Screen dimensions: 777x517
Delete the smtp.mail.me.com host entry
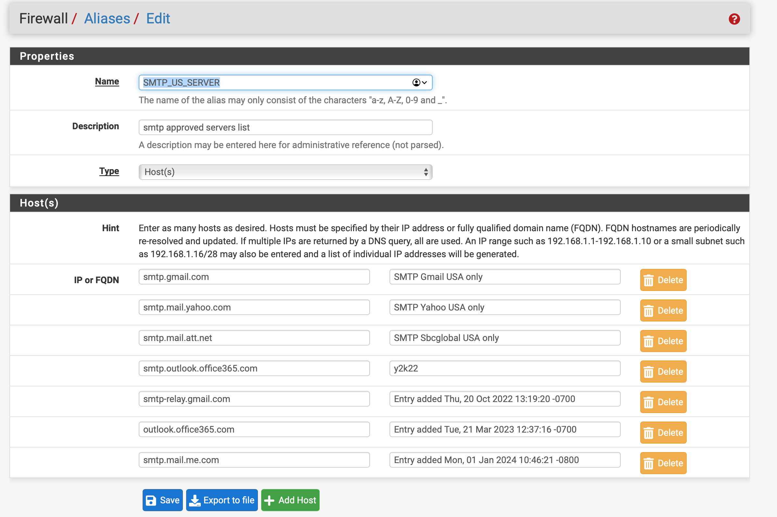(x=663, y=463)
